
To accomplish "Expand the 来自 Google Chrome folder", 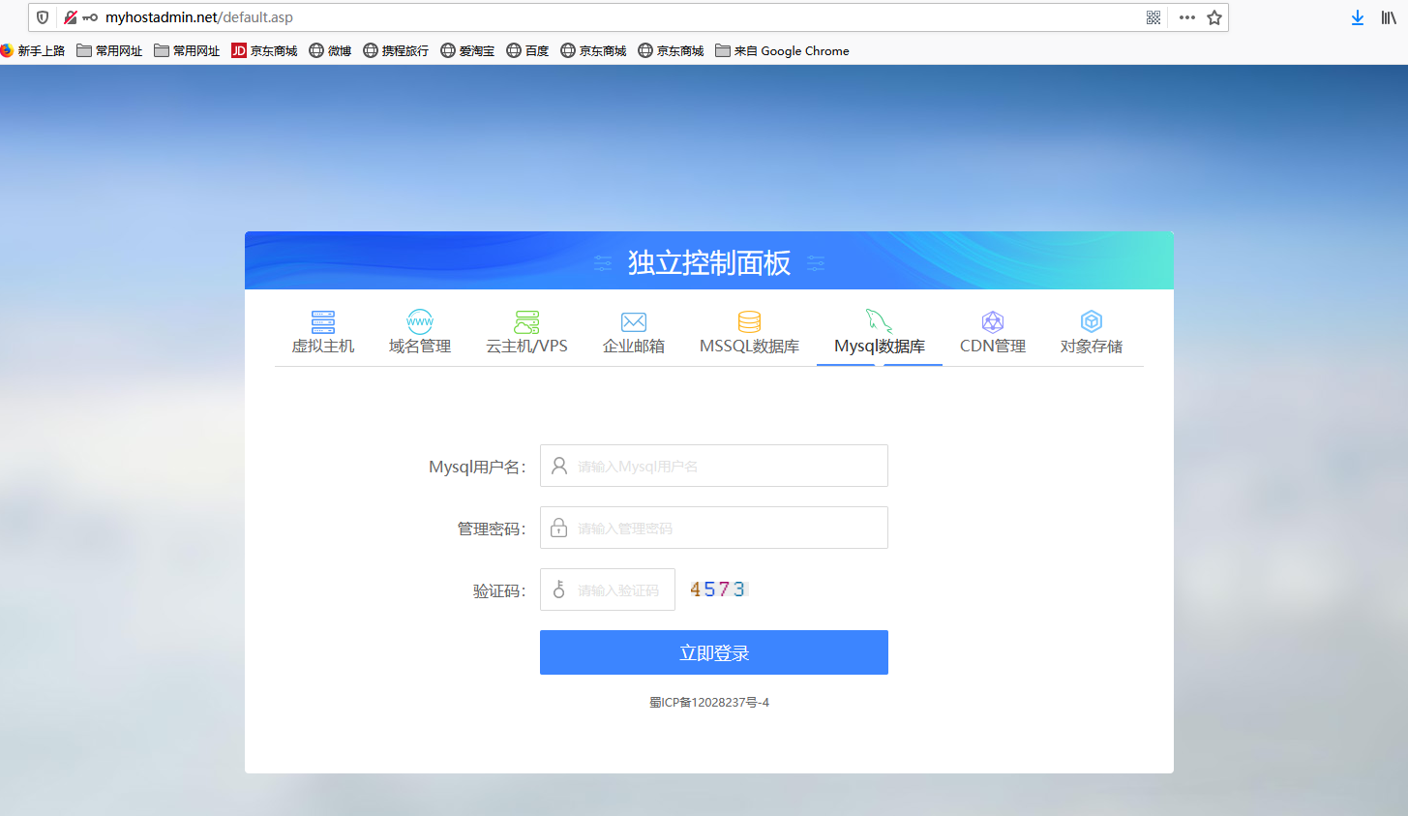I will coord(782,50).
